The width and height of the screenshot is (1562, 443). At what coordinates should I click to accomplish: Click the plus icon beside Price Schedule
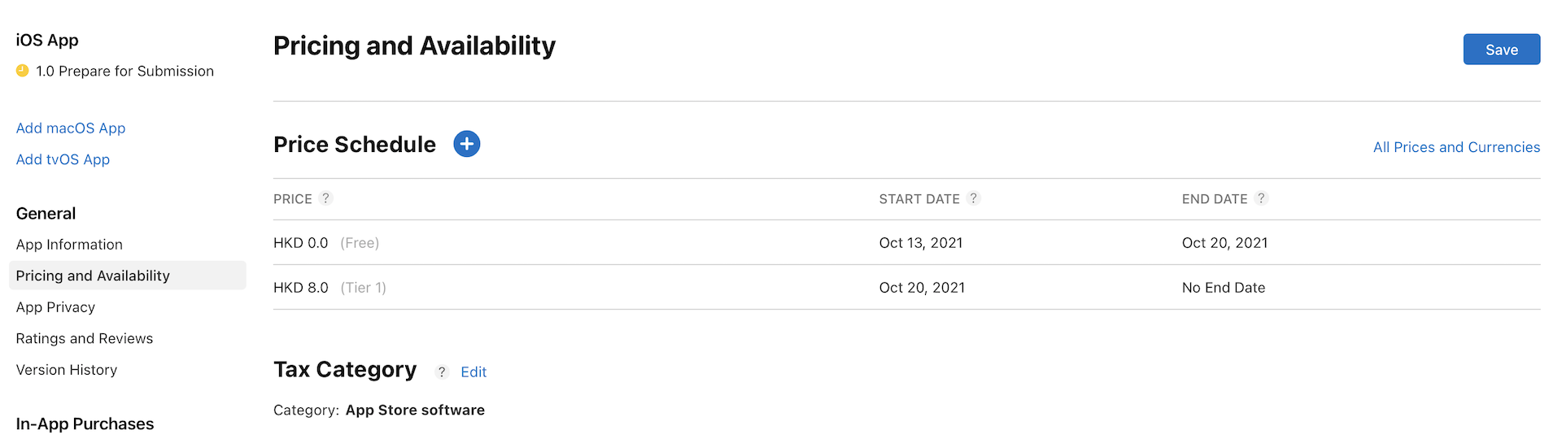pos(466,144)
